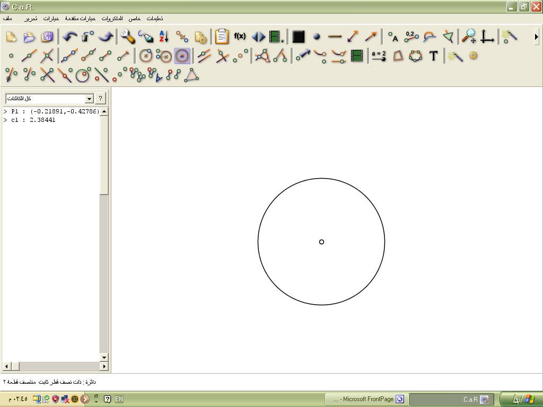Image resolution: width=543 pixels, height=407 pixels.
Task: Click the magnifier zoom tool
Action: pos(469,37)
